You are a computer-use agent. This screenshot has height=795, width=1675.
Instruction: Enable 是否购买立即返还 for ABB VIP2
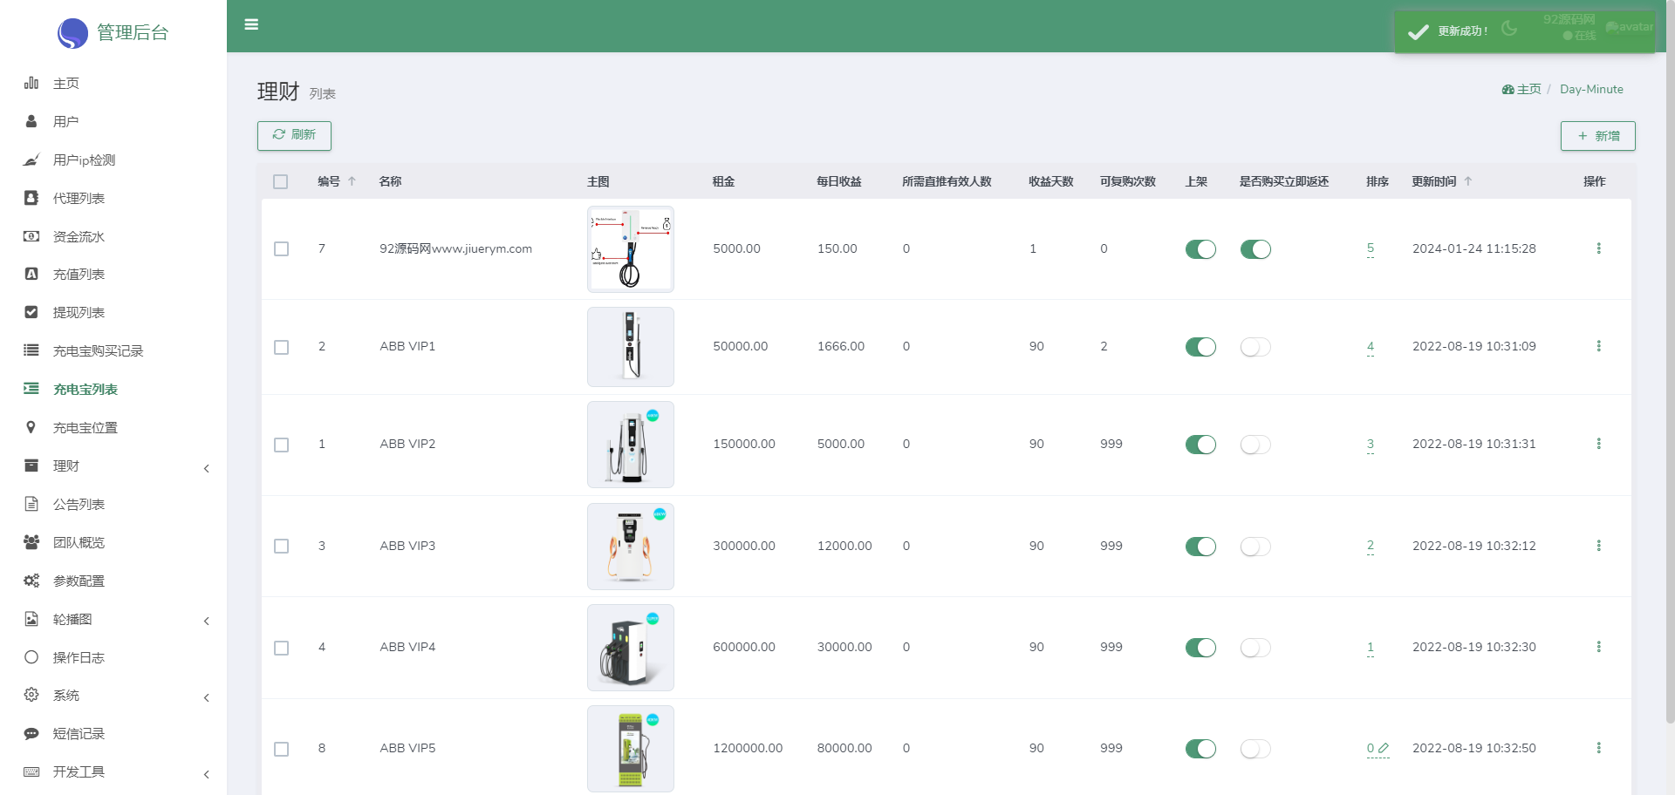pyautogui.click(x=1255, y=445)
